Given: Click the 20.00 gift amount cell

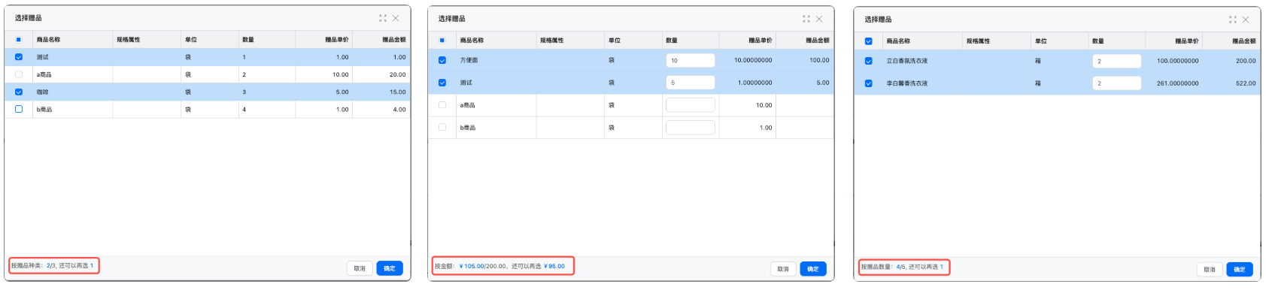Looking at the screenshot, I should (381, 74).
